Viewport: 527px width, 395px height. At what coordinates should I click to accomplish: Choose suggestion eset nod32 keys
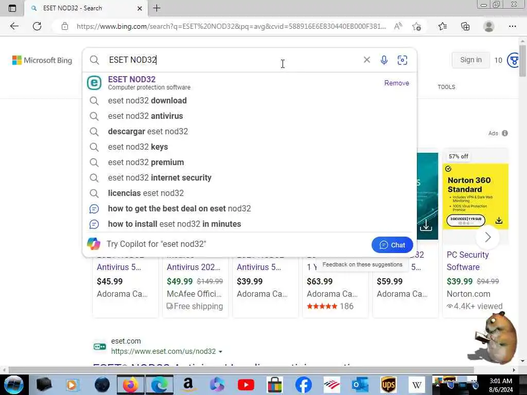click(249, 147)
